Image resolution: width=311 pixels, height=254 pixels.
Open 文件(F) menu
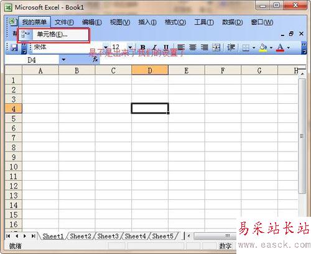coord(64,22)
